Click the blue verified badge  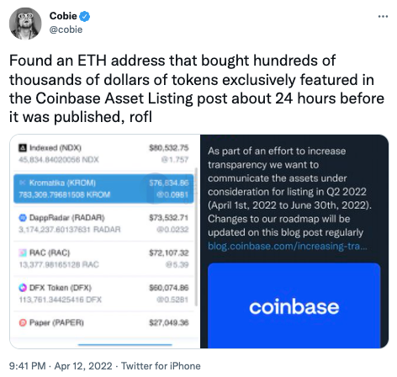(84, 16)
